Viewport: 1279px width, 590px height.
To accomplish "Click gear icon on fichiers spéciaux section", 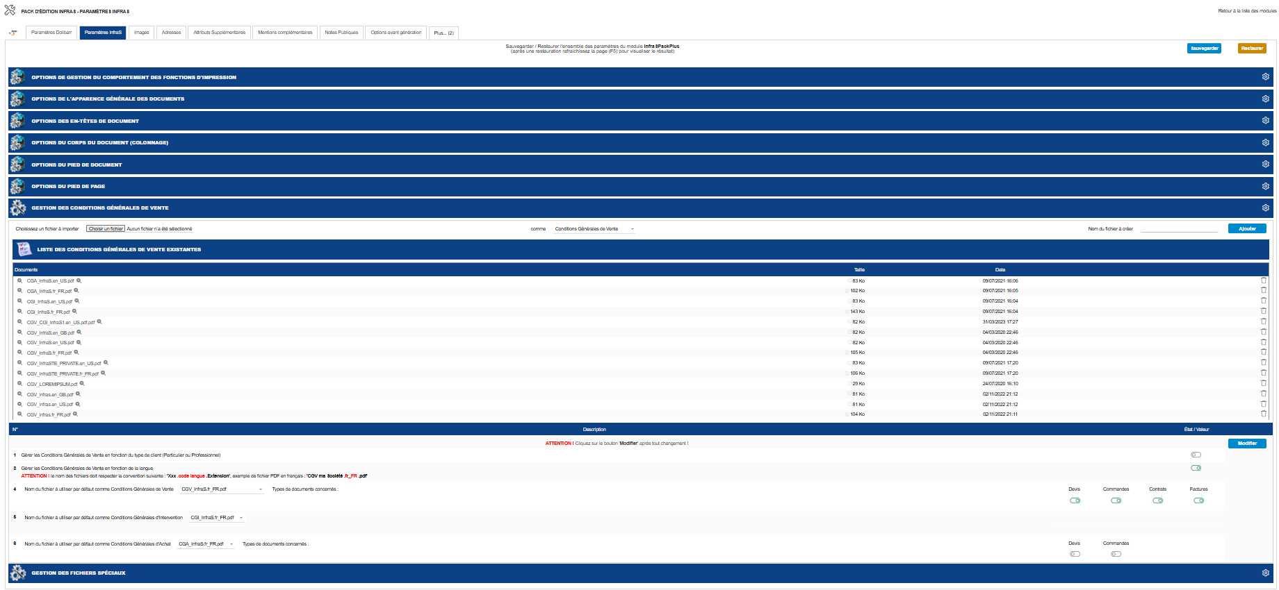I will (x=1266, y=573).
